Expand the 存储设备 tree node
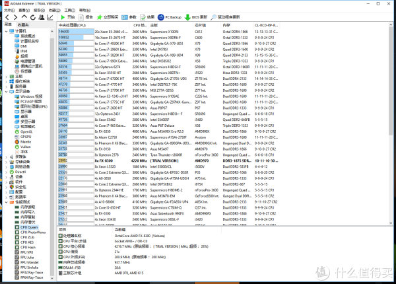Viewport: 396px width, 284px height. click(x=7, y=162)
